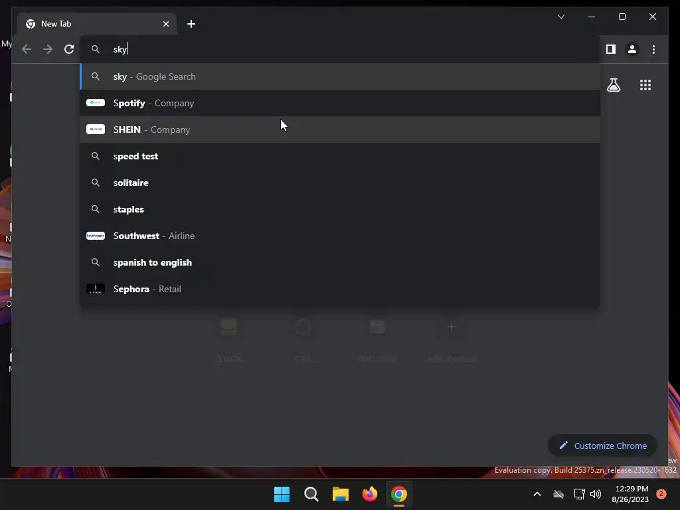Maximize the Chrome window
Image resolution: width=680 pixels, height=510 pixels.
(x=622, y=17)
